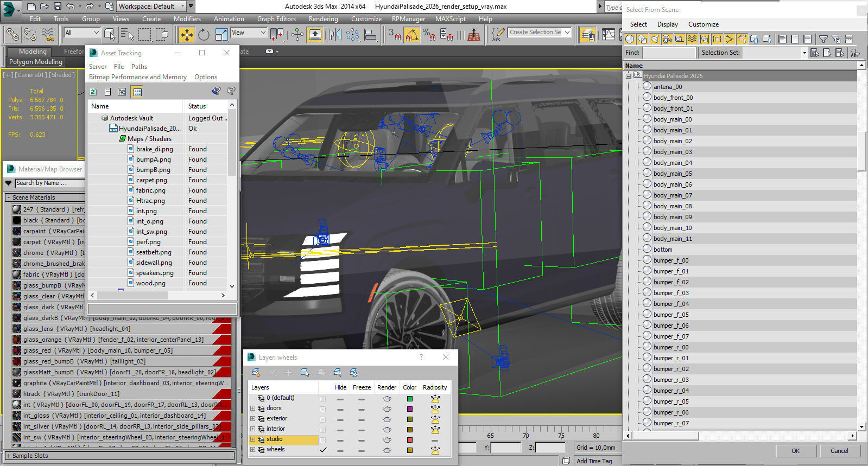Click Save file icon in title bar

[58, 7]
